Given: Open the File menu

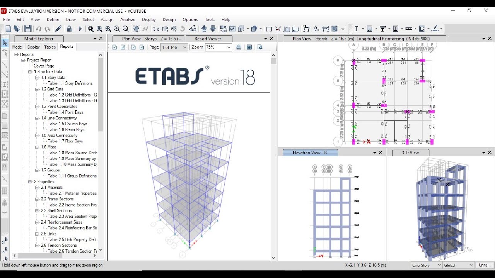Looking at the screenshot, I should [x=7, y=19].
